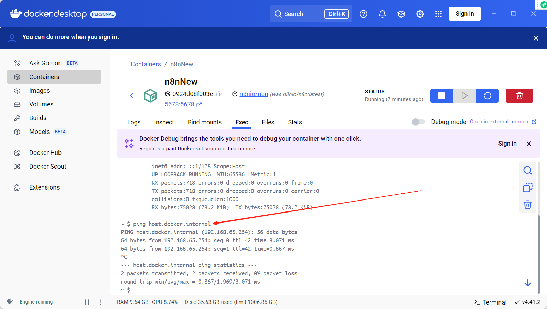
Task: Open the n8nio/n8n image link
Action: coord(254,94)
